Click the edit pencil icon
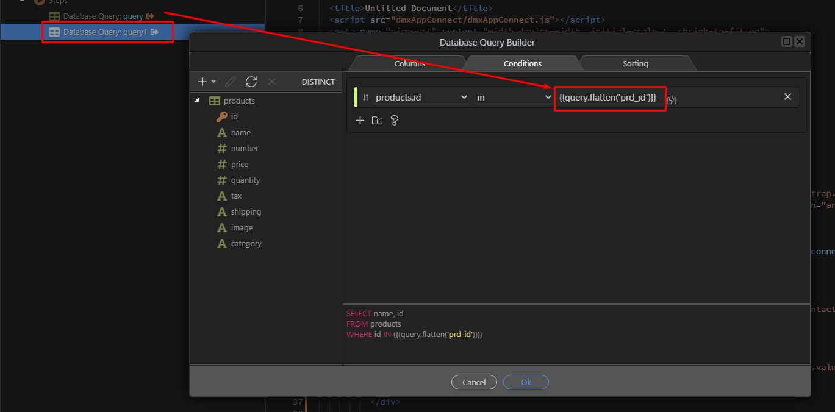 point(231,82)
